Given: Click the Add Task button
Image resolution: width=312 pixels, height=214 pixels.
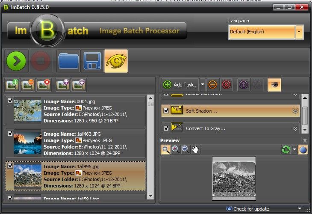Looking at the screenshot, I should (180, 84).
